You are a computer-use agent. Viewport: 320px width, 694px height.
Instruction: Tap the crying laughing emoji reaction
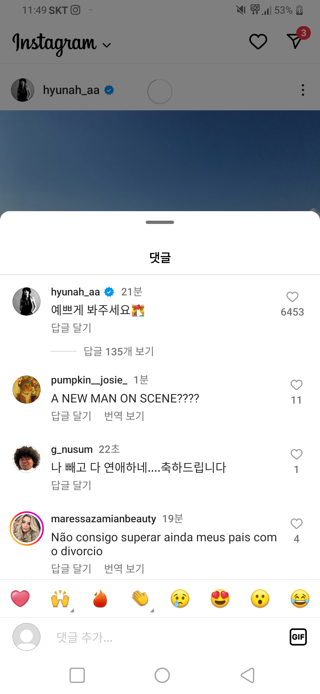click(300, 599)
